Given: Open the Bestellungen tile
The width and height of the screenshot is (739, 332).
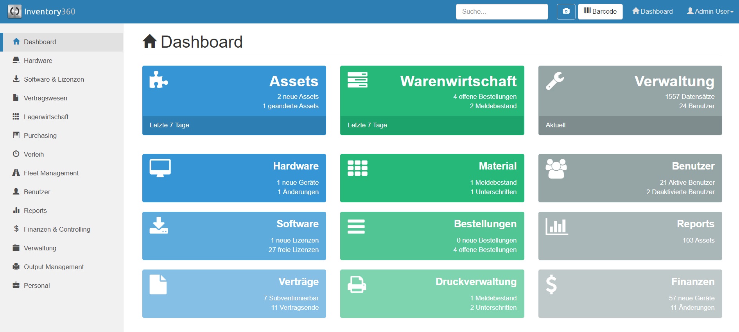Looking at the screenshot, I should click(x=432, y=236).
